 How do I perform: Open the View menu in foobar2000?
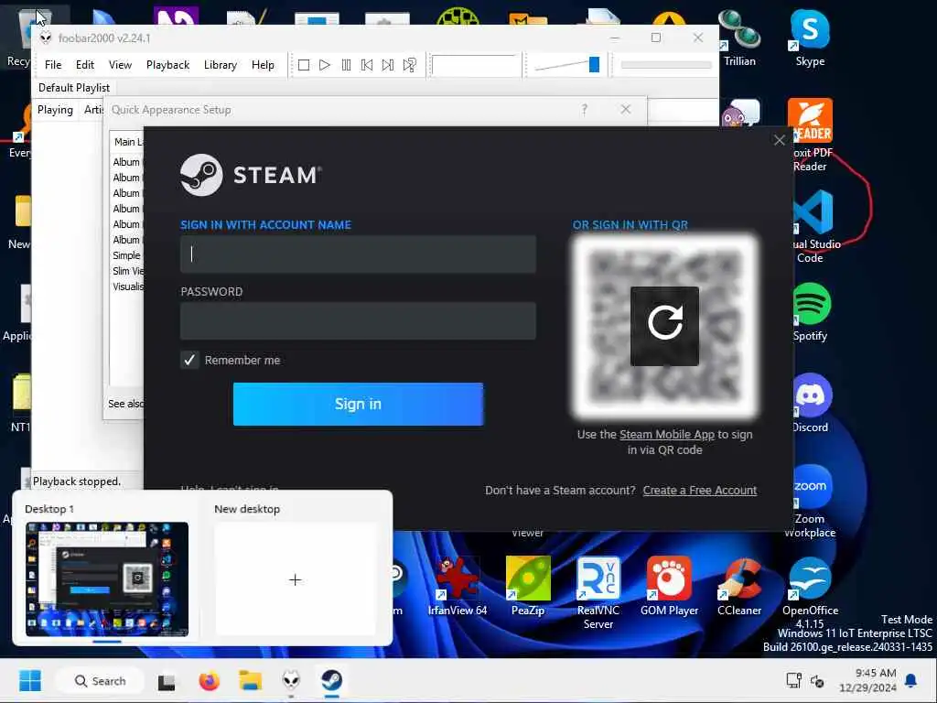pos(120,65)
